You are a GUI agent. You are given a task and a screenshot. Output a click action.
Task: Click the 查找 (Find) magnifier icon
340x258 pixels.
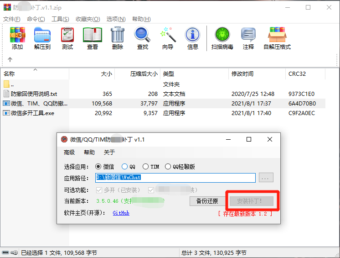[142, 35]
